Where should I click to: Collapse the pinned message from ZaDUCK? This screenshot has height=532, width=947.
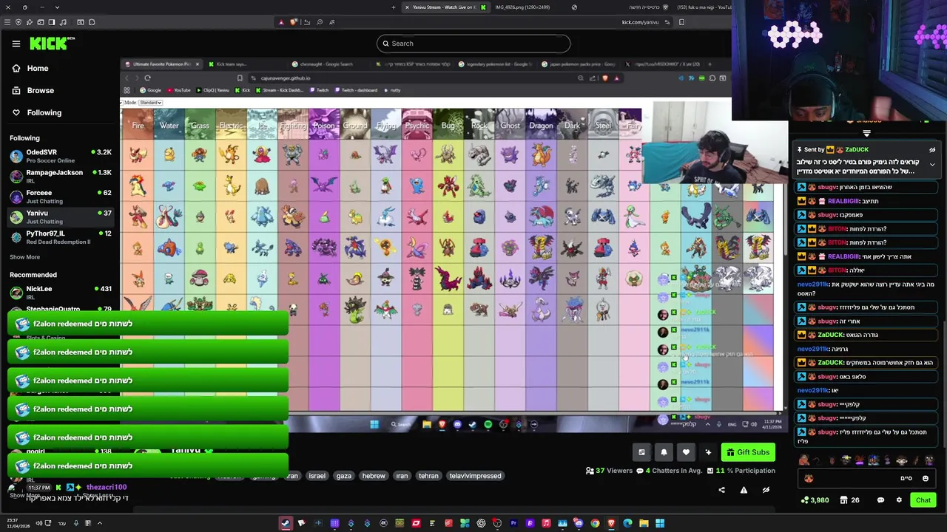(932, 164)
